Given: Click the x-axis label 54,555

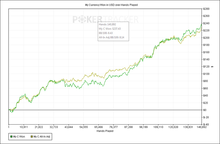Looking at the screenshot, I should [x=84, y=127].
